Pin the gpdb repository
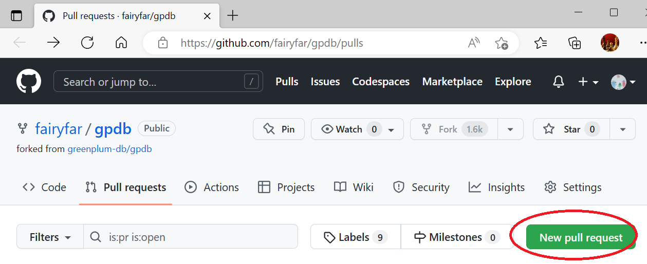The height and width of the screenshot is (264, 647). 279,129
